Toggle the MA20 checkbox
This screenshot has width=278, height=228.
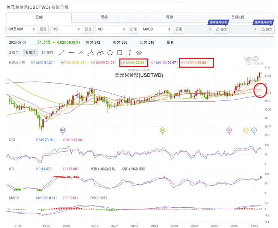point(93,62)
